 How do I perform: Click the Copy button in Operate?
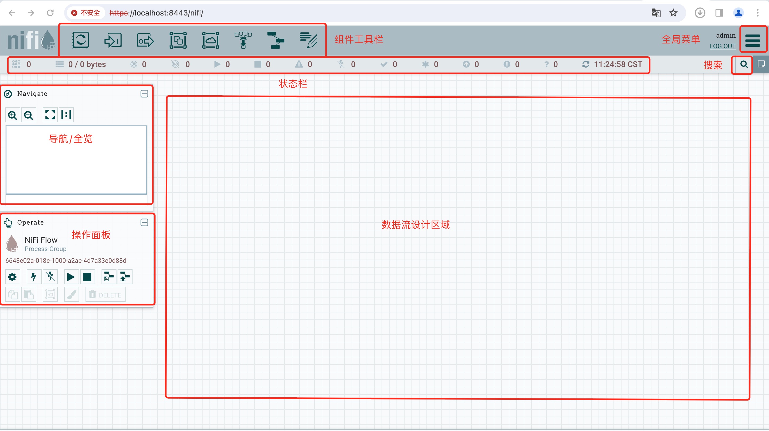click(13, 295)
